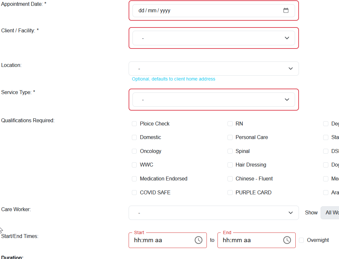Open the Care Worker dropdown
The height and width of the screenshot is (259, 339).
[214, 213]
